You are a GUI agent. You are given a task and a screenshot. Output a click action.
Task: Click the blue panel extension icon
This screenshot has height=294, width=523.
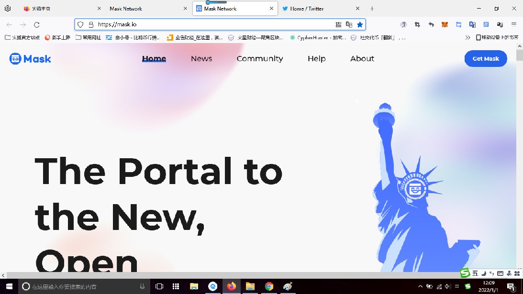tap(486, 24)
